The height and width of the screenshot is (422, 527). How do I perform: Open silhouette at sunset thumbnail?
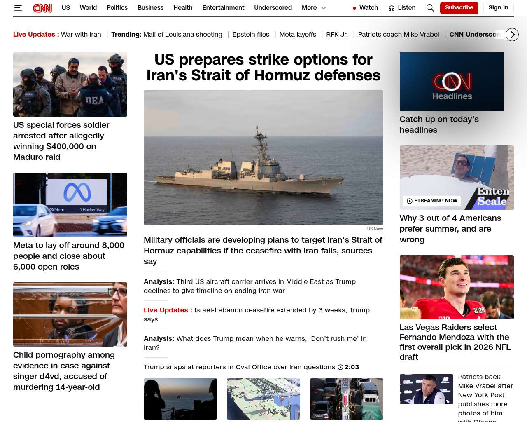point(180,399)
